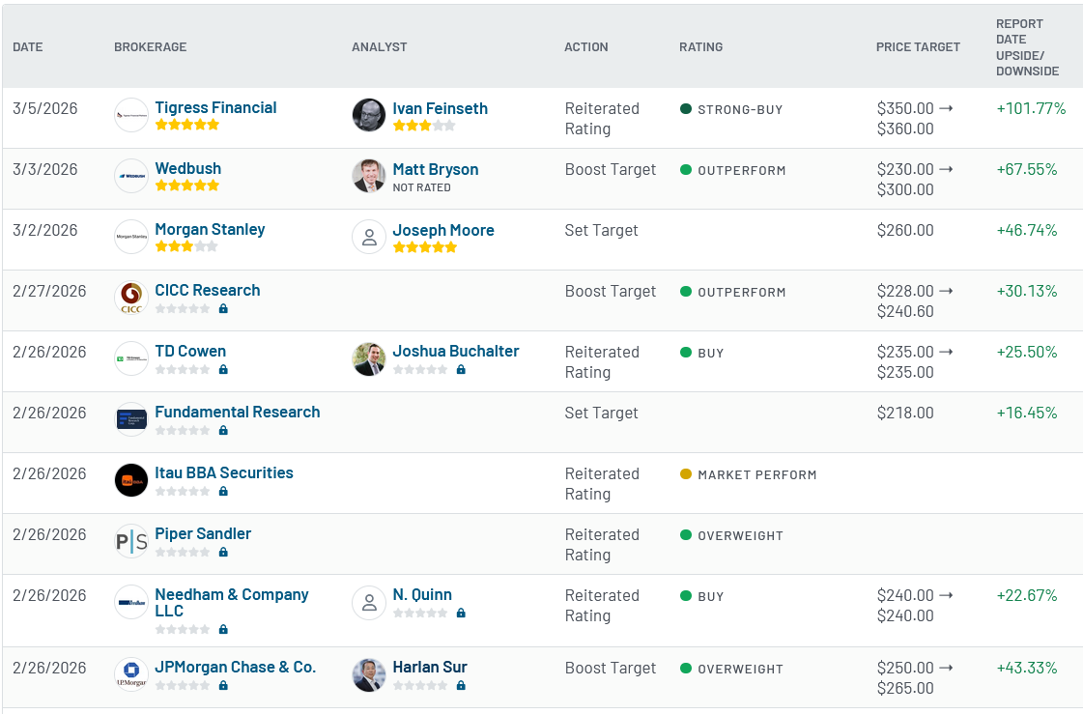
Task: Click the +16.45% upside value
Action: tap(1027, 413)
